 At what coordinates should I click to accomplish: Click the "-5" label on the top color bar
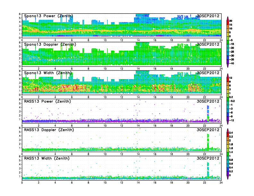(x=231, y=40)
